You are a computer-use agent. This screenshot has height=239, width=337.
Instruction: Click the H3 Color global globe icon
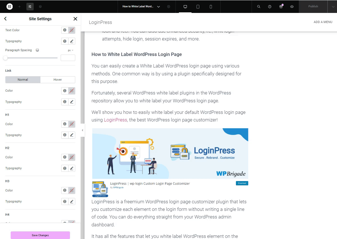pyautogui.click(x=65, y=190)
